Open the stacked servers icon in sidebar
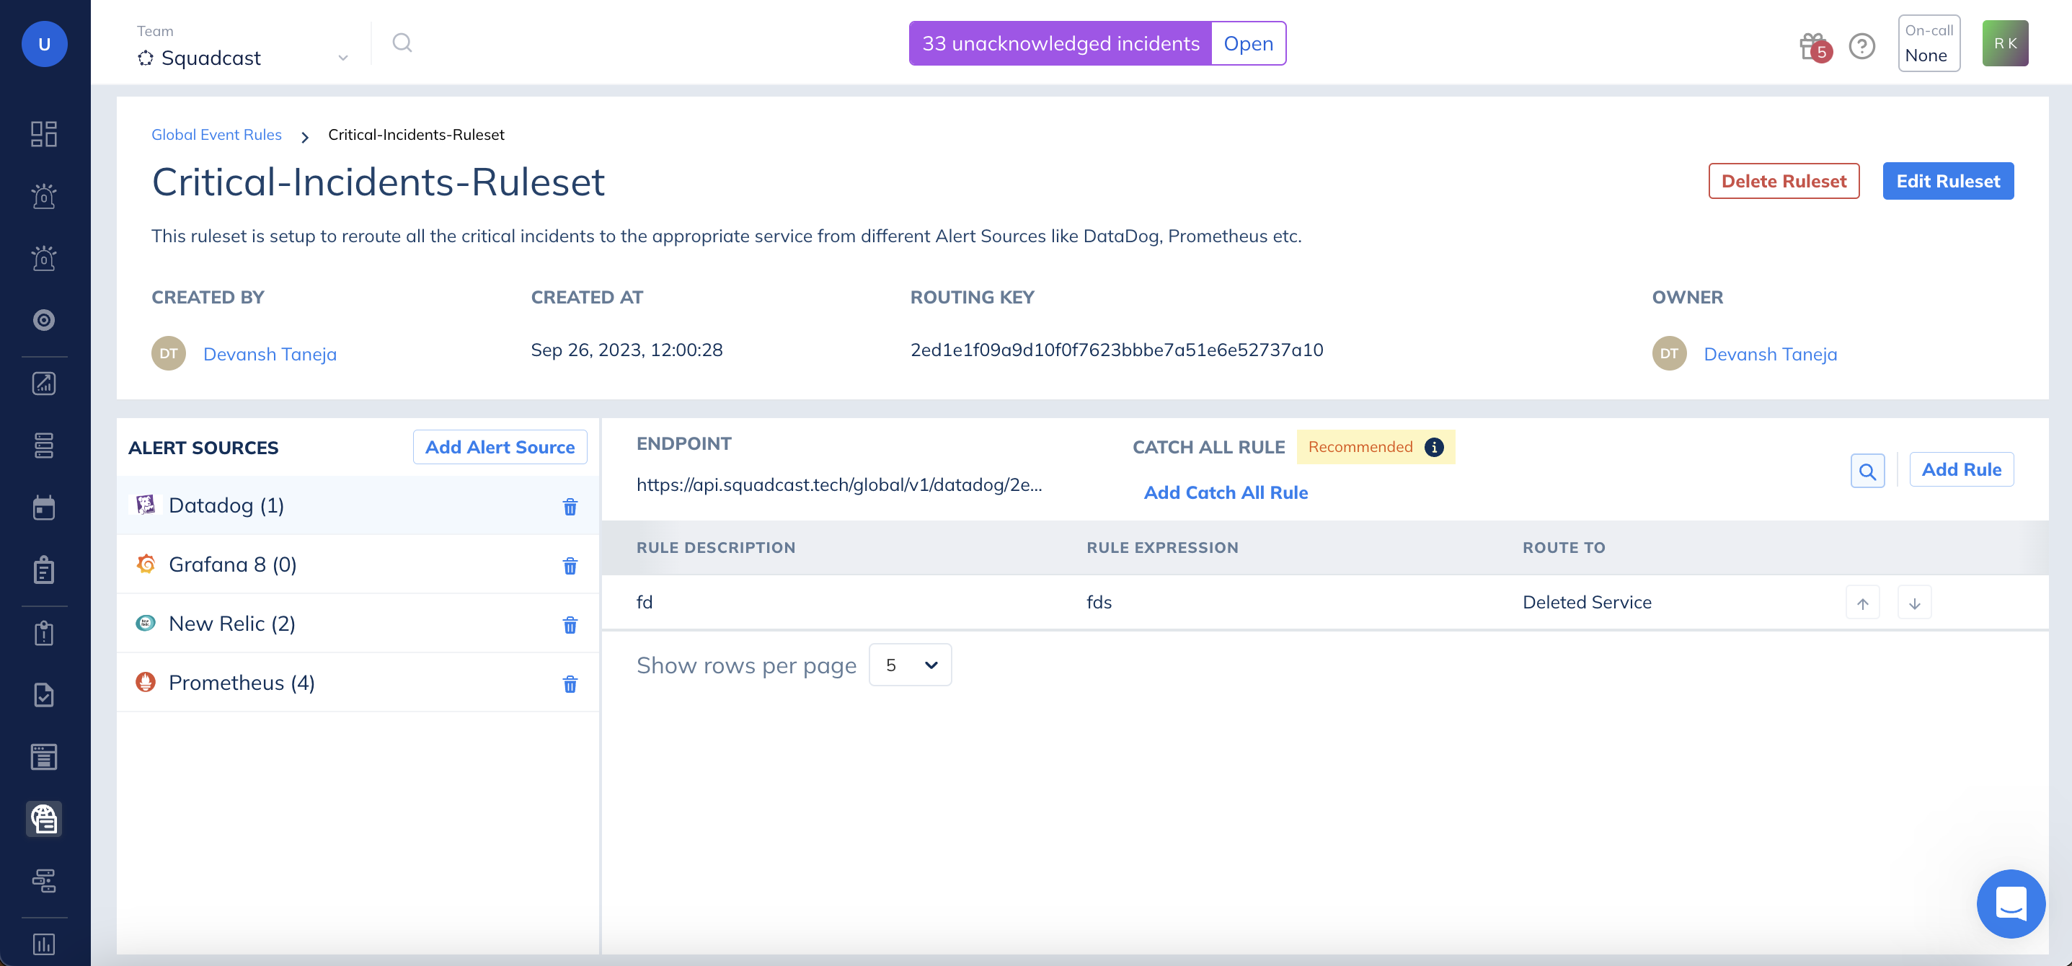This screenshot has width=2072, height=966. [x=44, y=445]
